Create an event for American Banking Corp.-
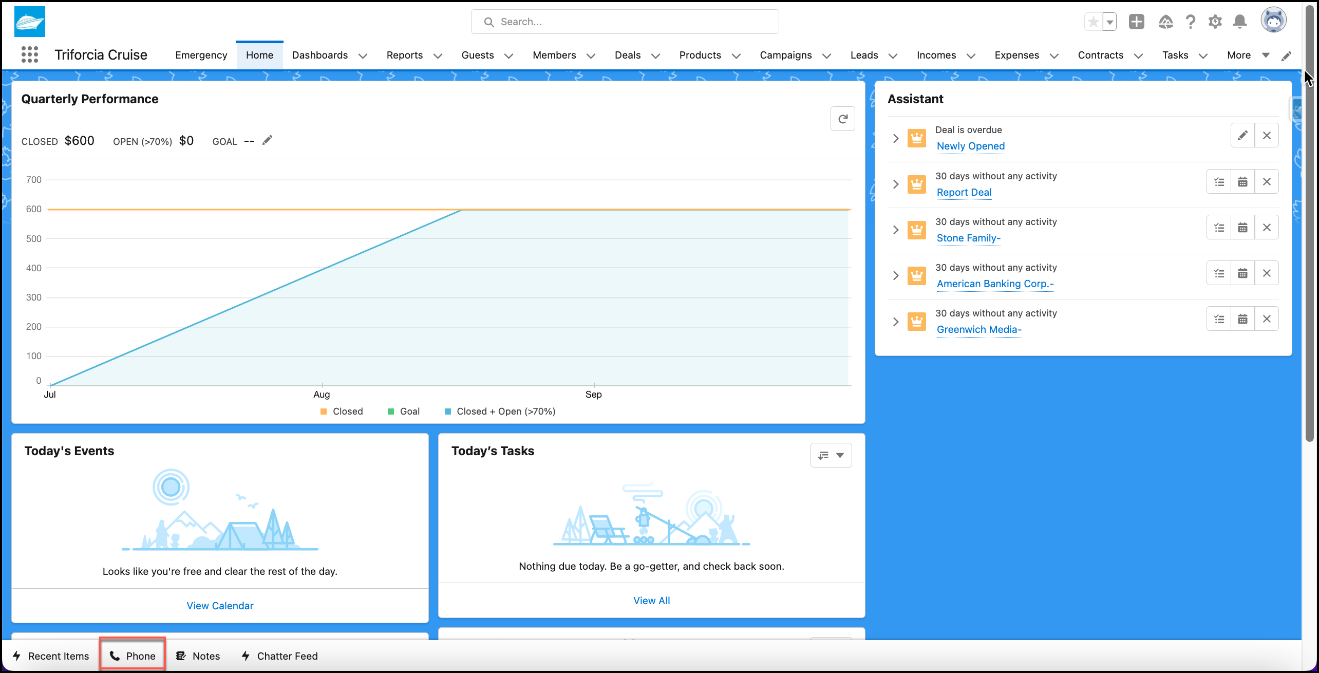Viewport: 1319px width, 673px height. click(x=1242, y=273)
